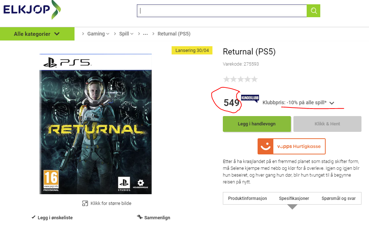Screen dimensions: 369x230
Task: Click the Klubbpris -10% text
Action: pyautogui.click(x=294, y=102)
